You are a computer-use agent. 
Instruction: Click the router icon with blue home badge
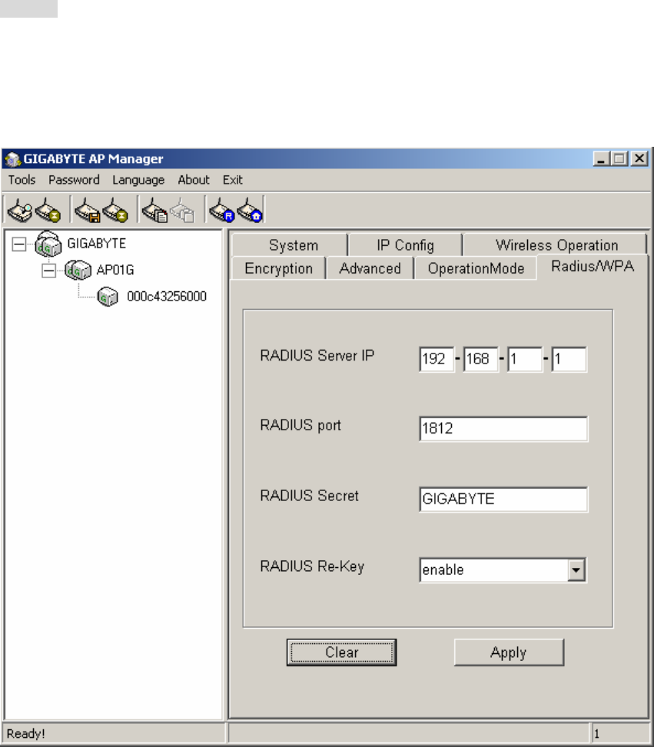250,210
